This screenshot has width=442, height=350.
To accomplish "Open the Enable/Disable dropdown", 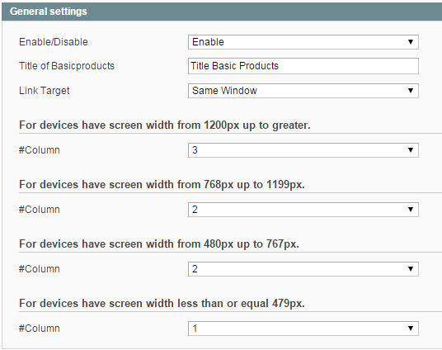I will coord(303,42).
